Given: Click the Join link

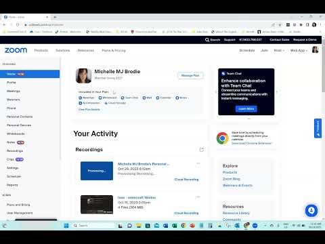Looking at the screenshot, I should 264,50.
